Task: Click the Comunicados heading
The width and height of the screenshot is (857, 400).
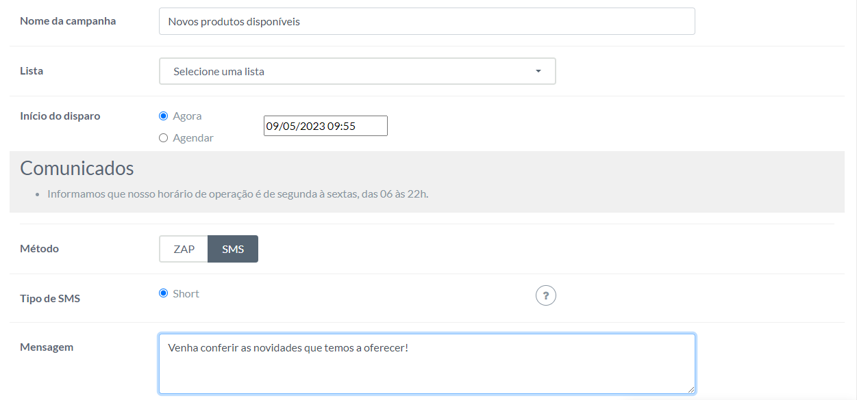Action: pyautogui.click(x=77, y=168)
